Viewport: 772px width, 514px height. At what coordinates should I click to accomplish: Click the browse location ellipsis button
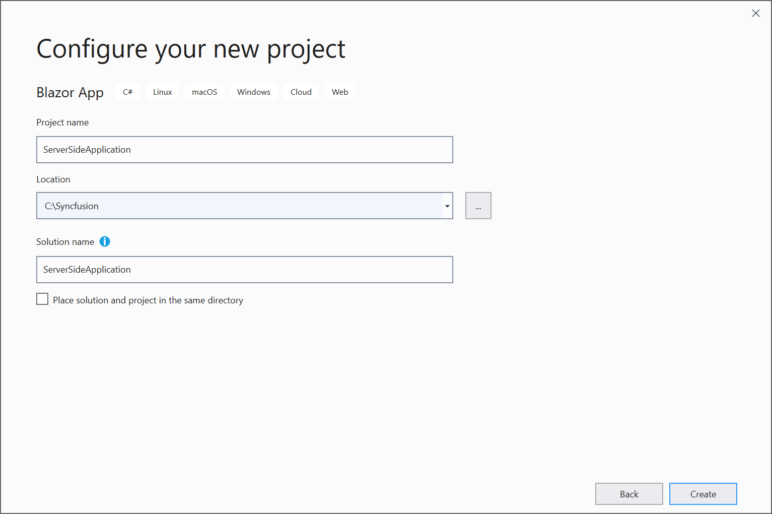pos(478,206)
